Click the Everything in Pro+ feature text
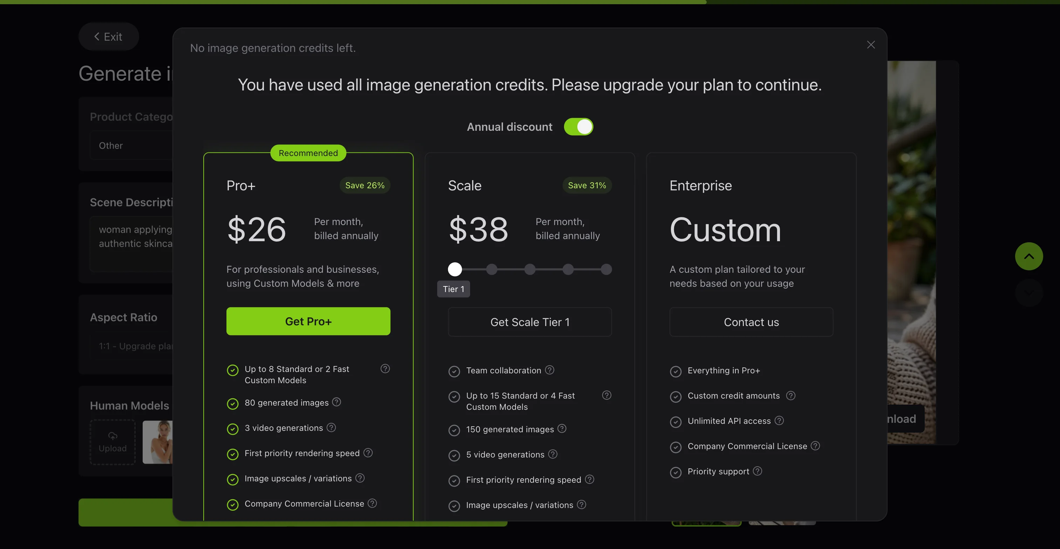This screenshot has height=549, width=1060. (724, 371)
